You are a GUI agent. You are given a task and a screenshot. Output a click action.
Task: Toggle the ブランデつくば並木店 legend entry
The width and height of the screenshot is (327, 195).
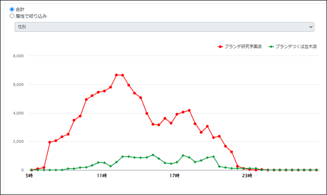pyautogui.click(x=293, y=47)
